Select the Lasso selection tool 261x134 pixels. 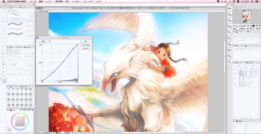[3, 25]
